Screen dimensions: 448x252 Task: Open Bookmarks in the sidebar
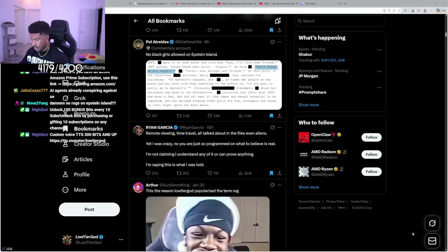click(83, 129)
